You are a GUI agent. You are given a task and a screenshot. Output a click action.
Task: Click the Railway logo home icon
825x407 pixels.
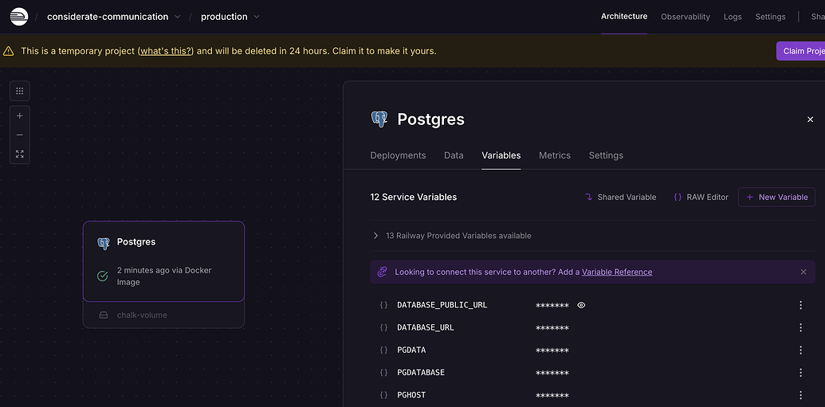18,17
